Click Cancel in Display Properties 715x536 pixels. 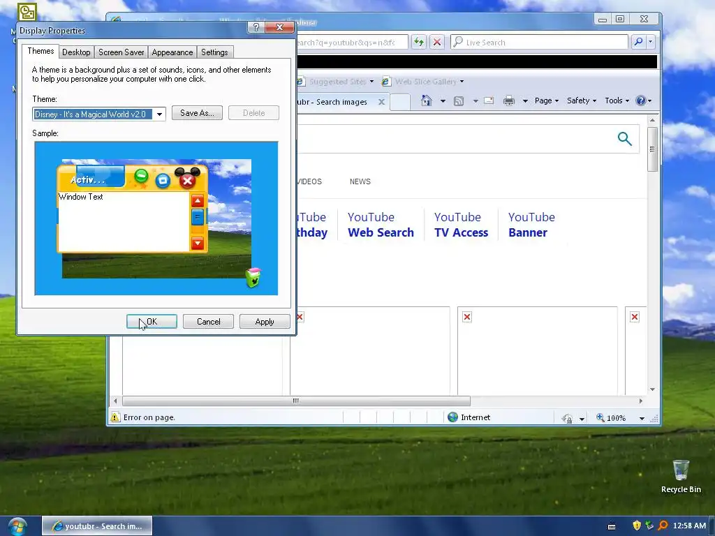coord(208,322)
